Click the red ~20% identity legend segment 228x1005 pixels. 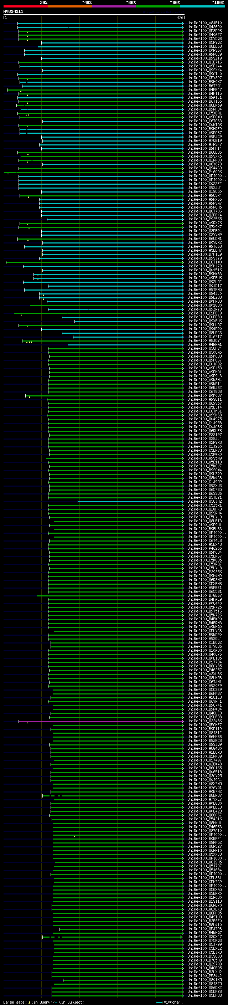25,6
